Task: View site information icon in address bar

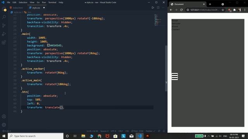Action: [x=188, y=10]
